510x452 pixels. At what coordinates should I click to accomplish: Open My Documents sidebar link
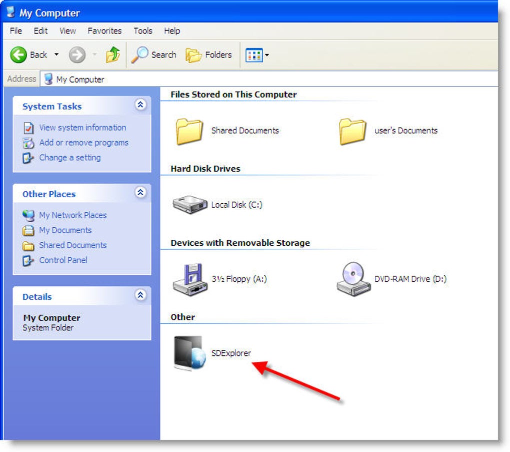[x=65, y=230]
